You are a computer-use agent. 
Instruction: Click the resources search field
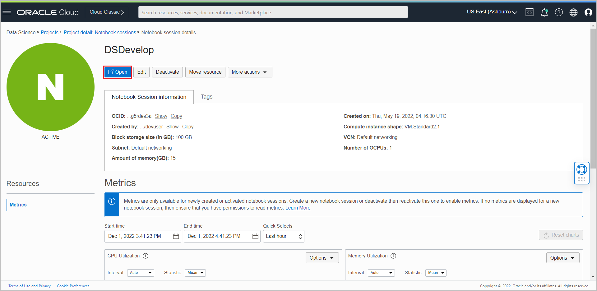pyautogui.click(x=273, y=12)
